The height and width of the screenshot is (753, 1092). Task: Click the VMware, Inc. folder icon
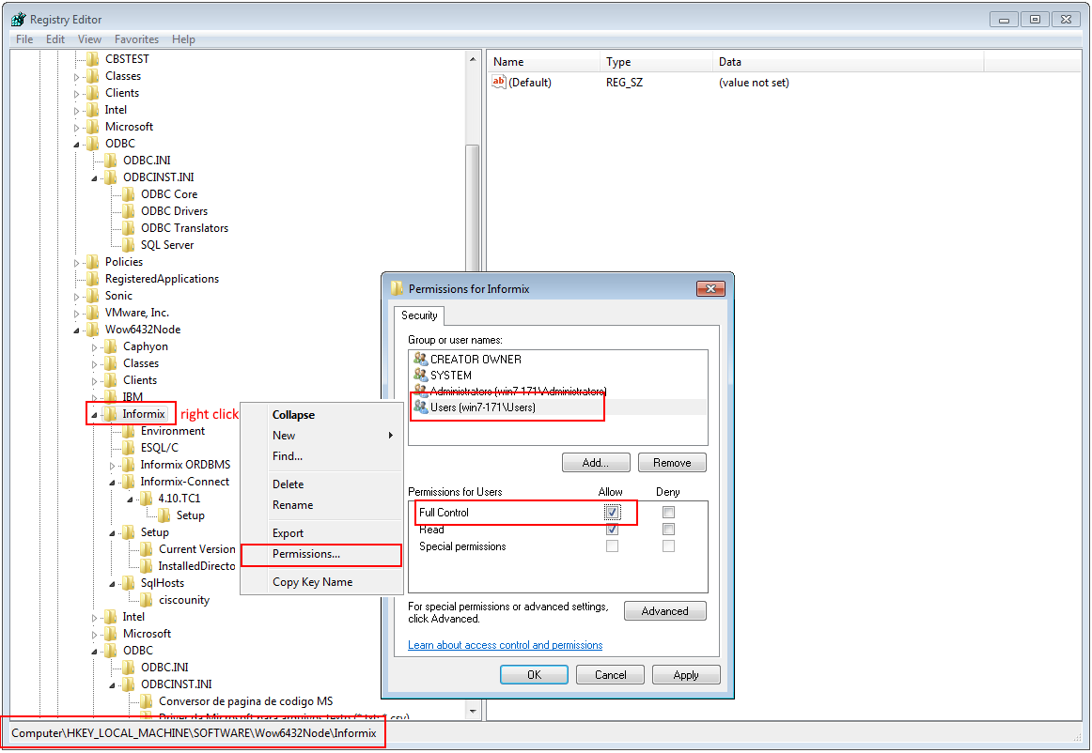click(93, 313)
